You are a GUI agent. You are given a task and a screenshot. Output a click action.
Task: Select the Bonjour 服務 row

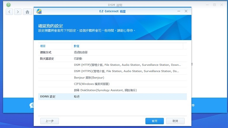pyautogui.click(x=112, y=78)
